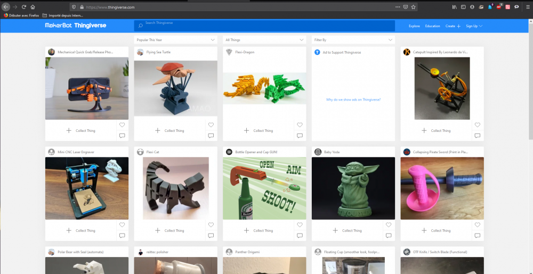The width and height of the screenshot is (533, 274).
Task: Open the Mini CNC Laser Engraver thumbnail
Action: click(x=87, y=188)
